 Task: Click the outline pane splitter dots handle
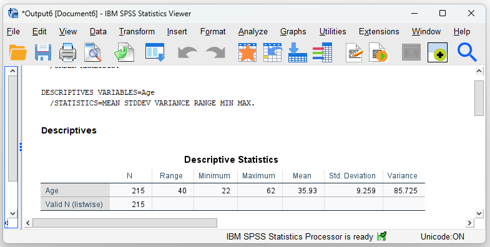pos(21,147)
